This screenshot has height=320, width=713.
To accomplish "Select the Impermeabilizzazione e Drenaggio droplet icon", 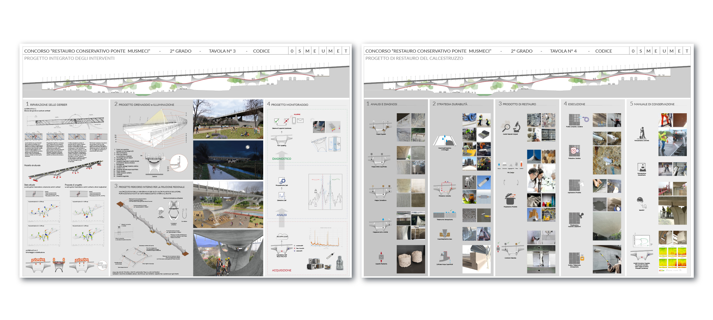I will 445,141.
